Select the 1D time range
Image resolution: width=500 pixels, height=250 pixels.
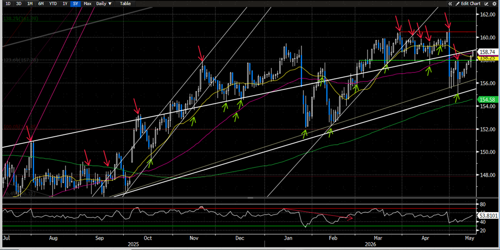point(8,3)
